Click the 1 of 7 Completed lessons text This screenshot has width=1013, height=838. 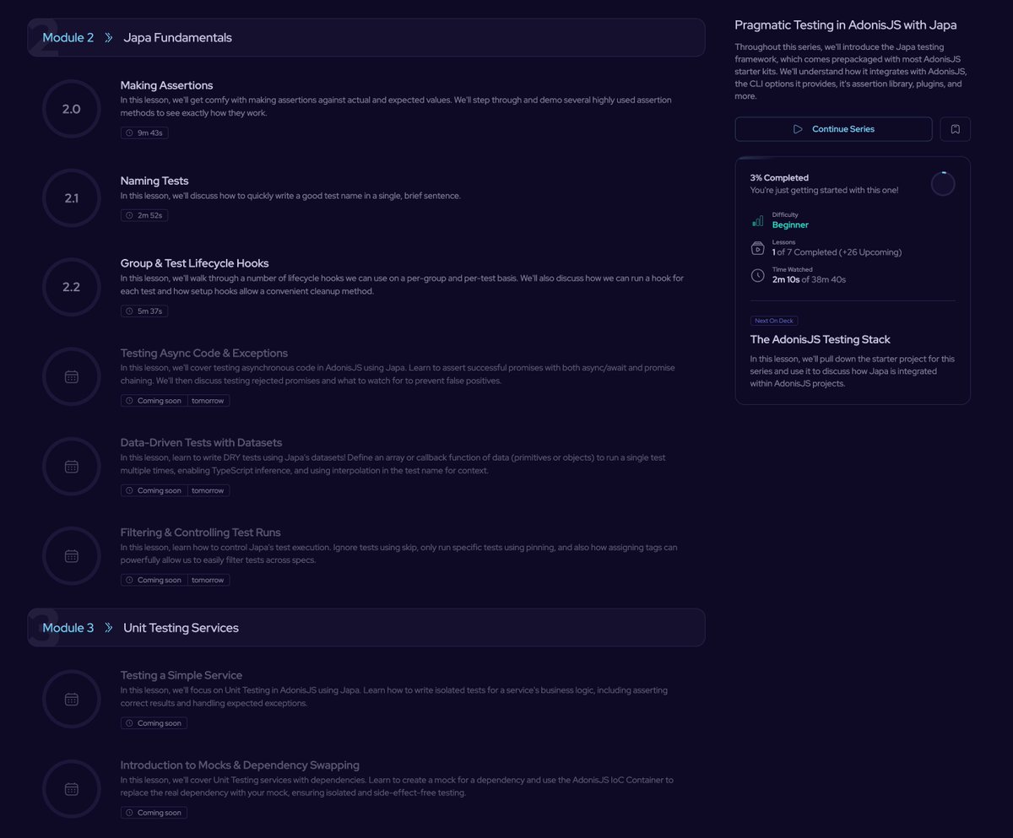coord(837,252)
